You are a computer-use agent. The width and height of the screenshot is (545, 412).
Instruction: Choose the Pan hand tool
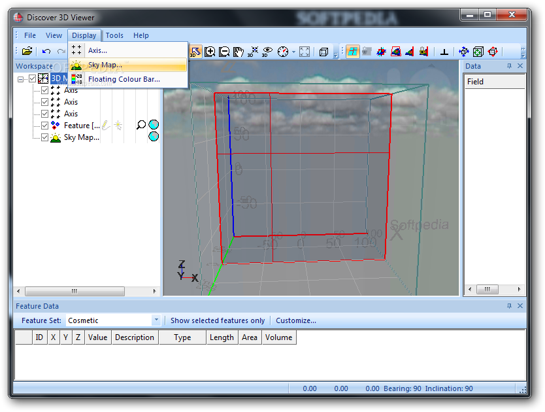(239, 52)
